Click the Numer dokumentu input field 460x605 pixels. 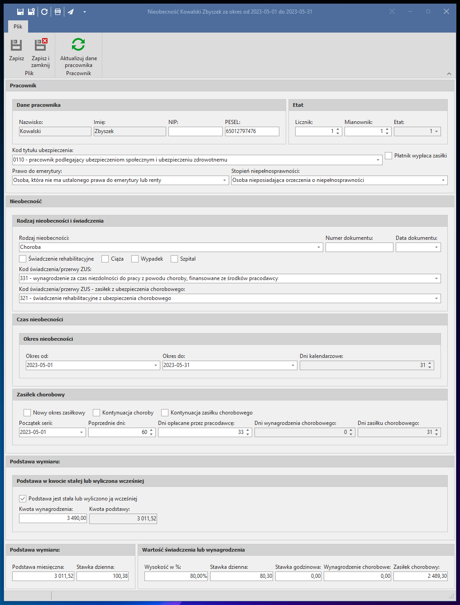[359, 248]
